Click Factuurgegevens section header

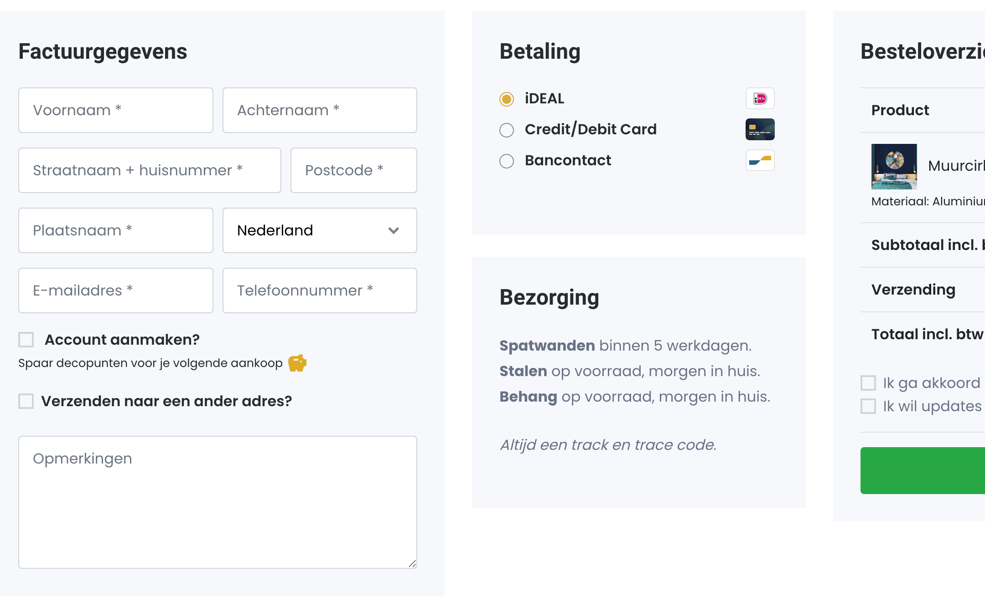[x=103, y=51]
